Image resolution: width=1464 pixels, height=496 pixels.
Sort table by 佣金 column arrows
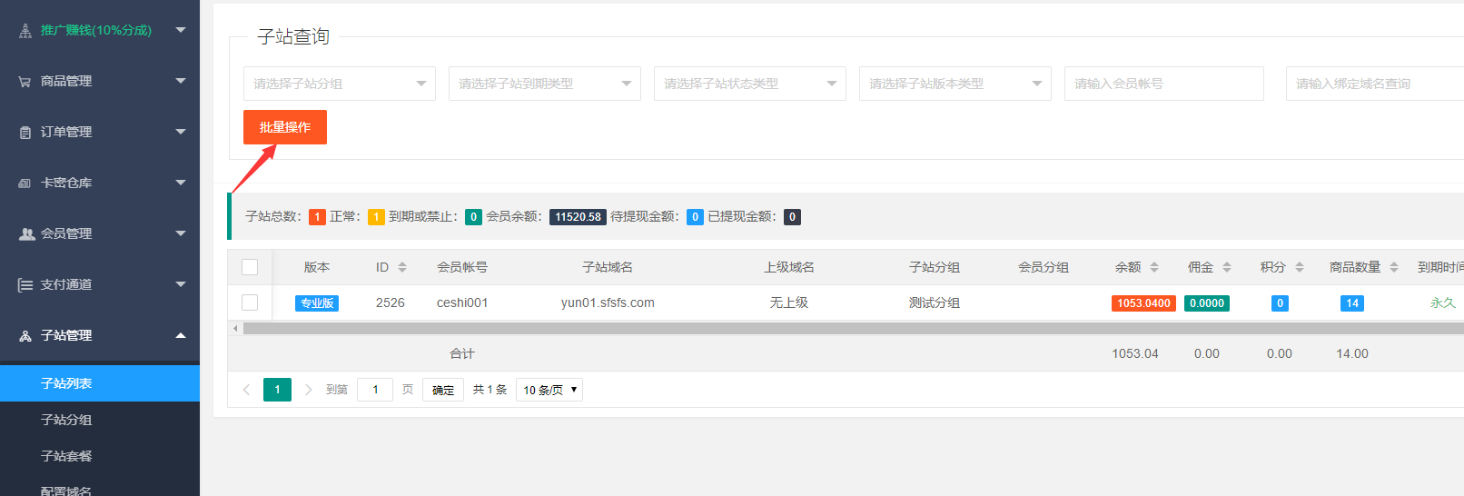point(1227,267)
